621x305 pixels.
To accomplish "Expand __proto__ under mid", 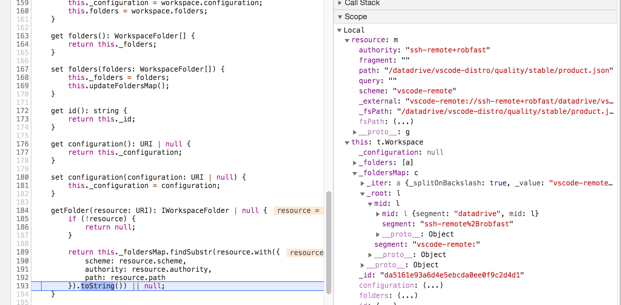I will (378, 234).
